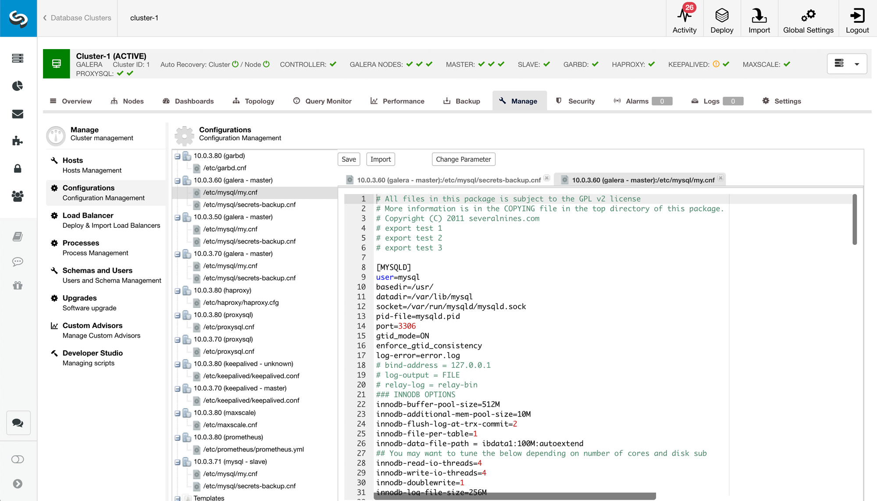Collapse the 10.0.3.60 galera master node
The image size is (877, 501).
coord(178,180)
